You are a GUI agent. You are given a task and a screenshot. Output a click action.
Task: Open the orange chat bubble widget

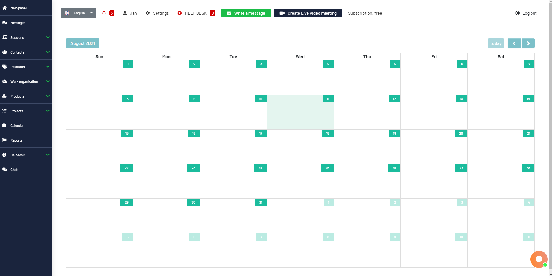[x=539, y=259]
